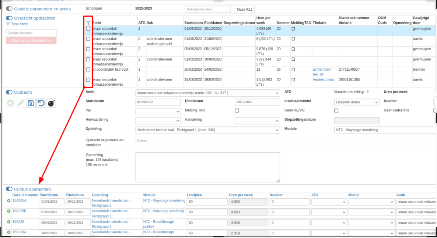Click the Startdatum column header in overview table
The image size is (437, 238).
point(193,23)
